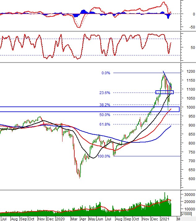Click the 38.2% Fibonacci retracement label
Image resolution: width=196 pixels, height=221 pixels.
click(105, 105)
